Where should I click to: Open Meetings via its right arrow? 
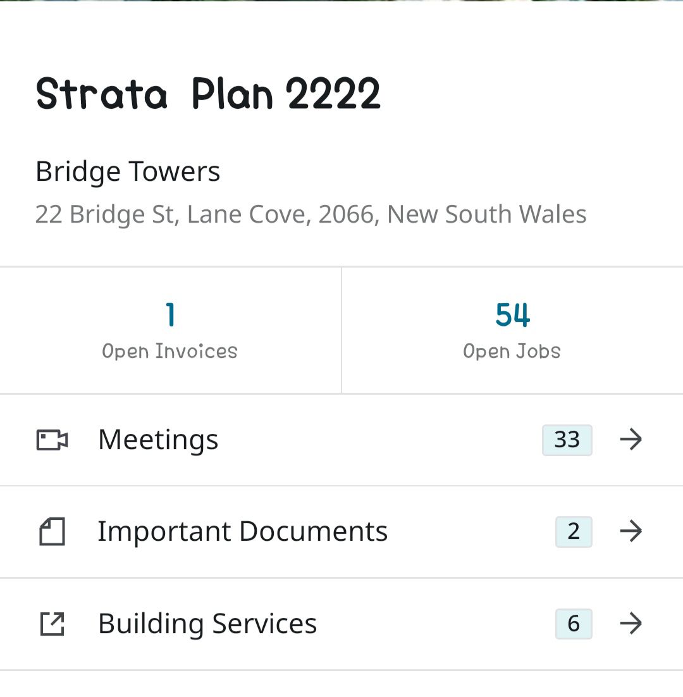click(631, 440)
